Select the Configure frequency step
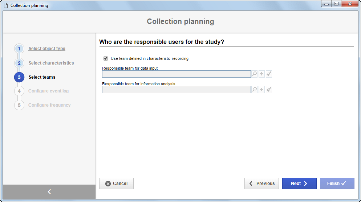The image size is (361, 202). click(x=49, y=105)
